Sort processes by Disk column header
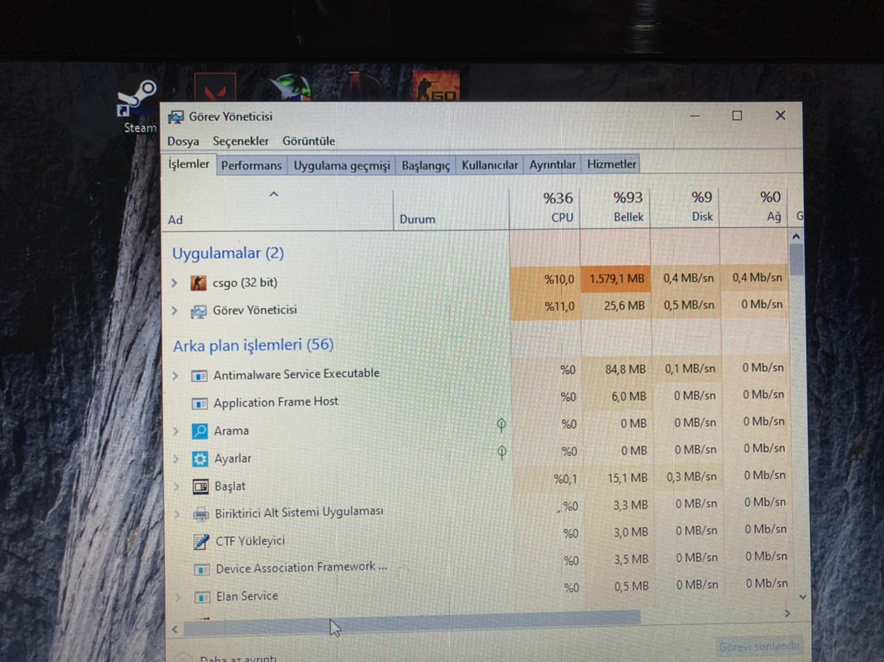This screenshot has height=662, width=884. [x=685, y=207]
